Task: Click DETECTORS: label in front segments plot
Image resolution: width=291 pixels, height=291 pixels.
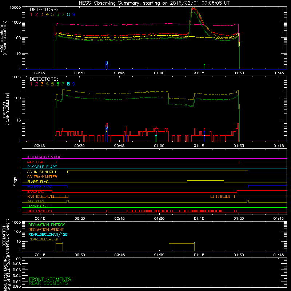Action: pos(44,9)
